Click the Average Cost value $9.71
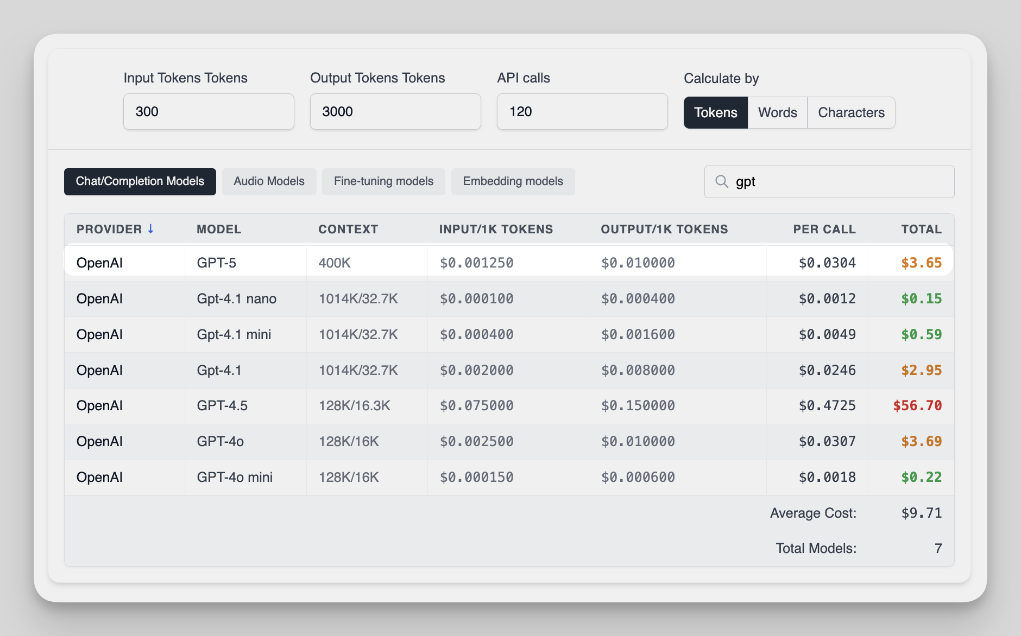This screenshot has height=636, width=1021. (x=922, y=513)
